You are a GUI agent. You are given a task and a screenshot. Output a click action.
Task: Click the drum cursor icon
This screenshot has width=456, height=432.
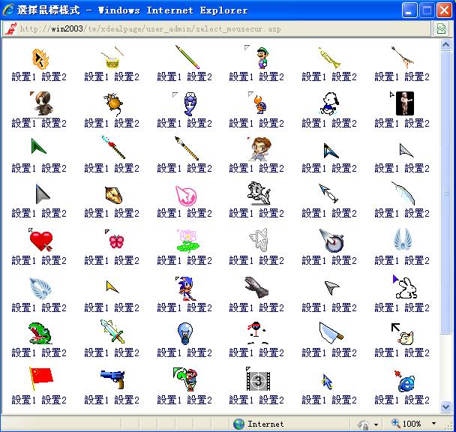coord(112,58)
